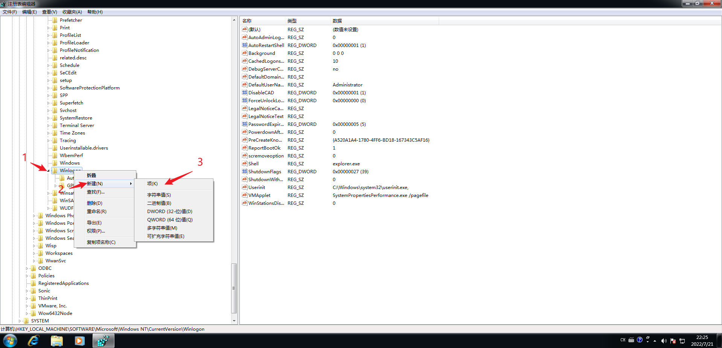
Task: Click the ForceUnlockLo... DWORD icon
Action: pyautogui.click(x=245, y=100)
